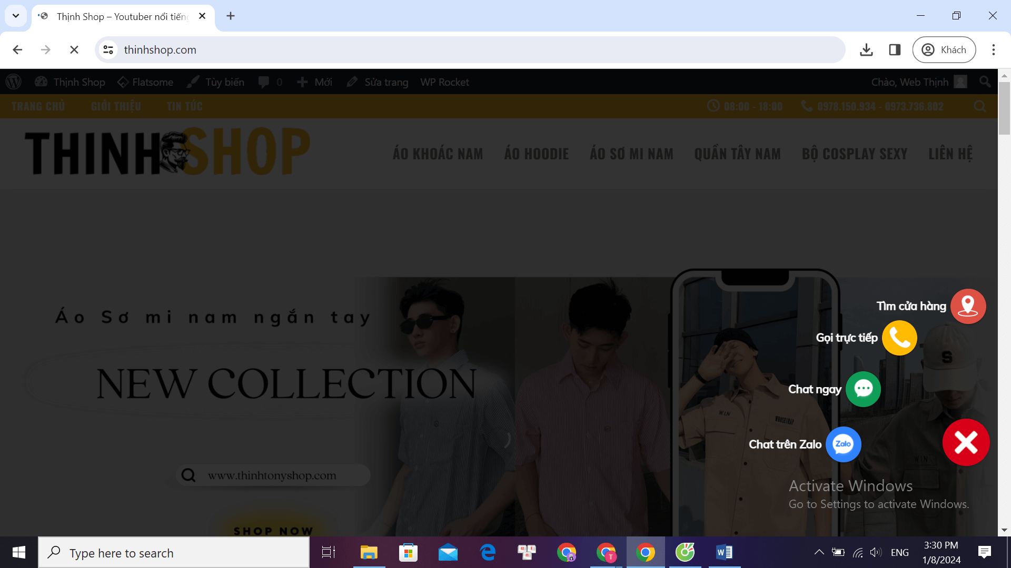Screen dimensions: 1011x568
Task: Click Tùy biến customize option
Action: click(x=216, y=82)
